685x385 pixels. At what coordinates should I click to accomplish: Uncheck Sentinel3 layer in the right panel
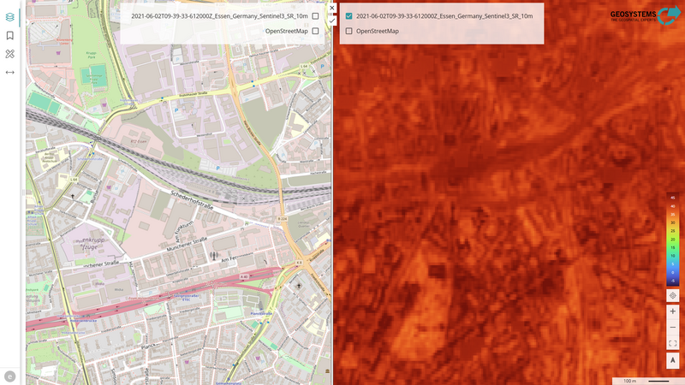tap(348, 16)
